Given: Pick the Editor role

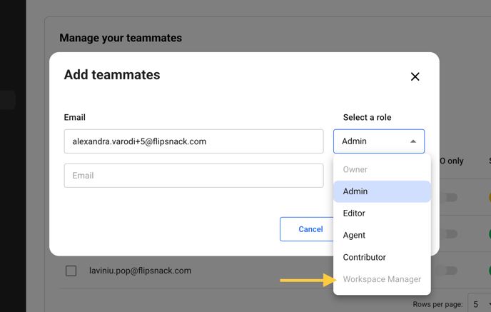Looking at the screenshot, I should (382, 213).
